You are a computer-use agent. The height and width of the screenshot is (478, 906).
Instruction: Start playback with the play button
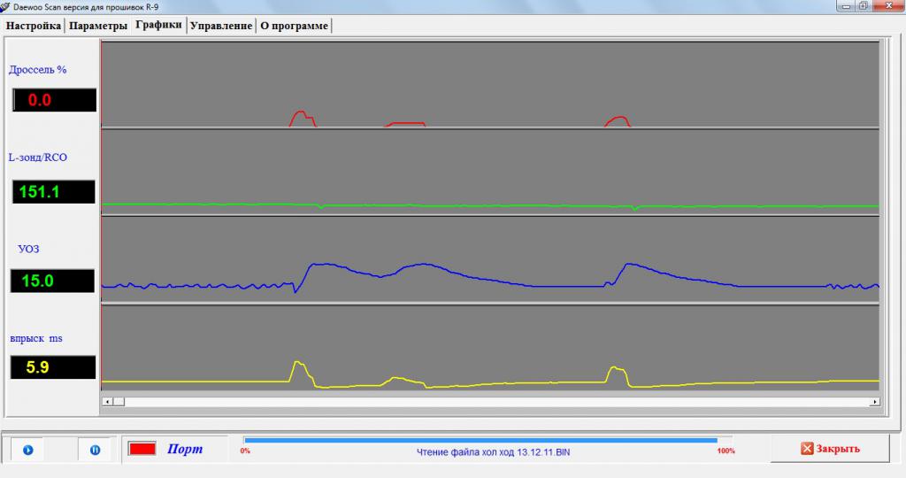click(27, 450)
